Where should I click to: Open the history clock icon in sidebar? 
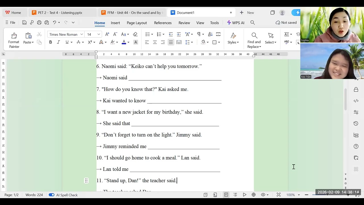[x=356, y=124]
